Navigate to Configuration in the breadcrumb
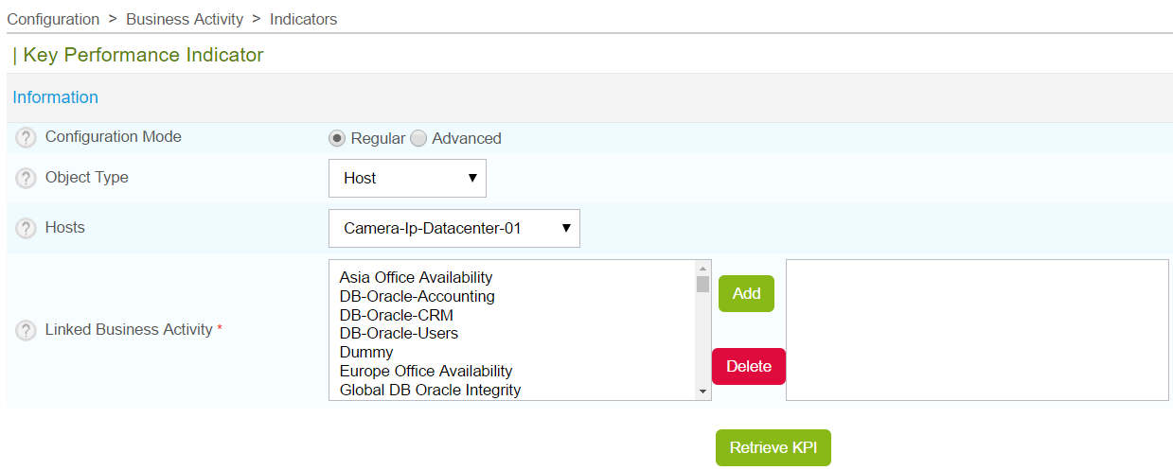The image size is (1173, 470). 53,19
